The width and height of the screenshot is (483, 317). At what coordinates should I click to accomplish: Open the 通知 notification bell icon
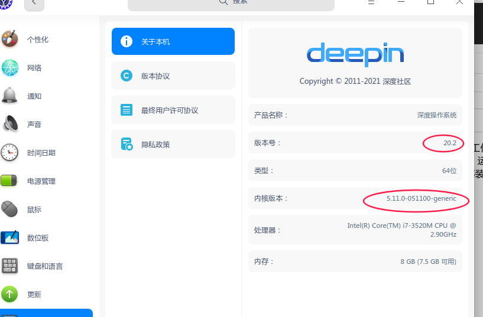[9, 96]
